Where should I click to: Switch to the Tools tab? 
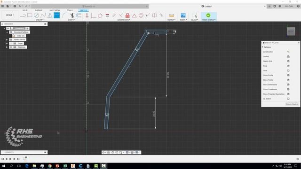70,10
